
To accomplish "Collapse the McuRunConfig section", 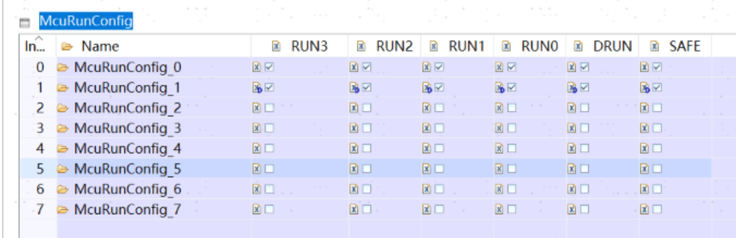I will pos(25,23).
